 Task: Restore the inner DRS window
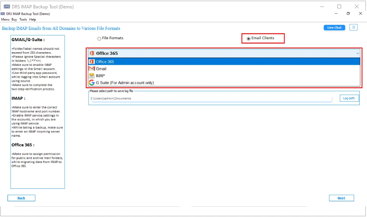tap(348, 14)
